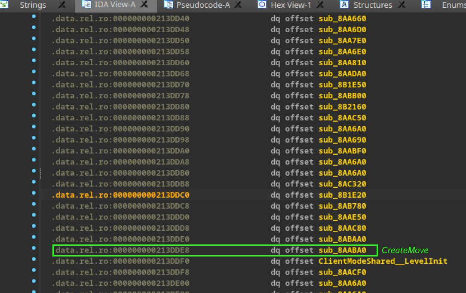Screen dimensions: 466x293
Task: Toggle breakpoint dot beside address 213DD40
Action: click(x=34, y=17)
